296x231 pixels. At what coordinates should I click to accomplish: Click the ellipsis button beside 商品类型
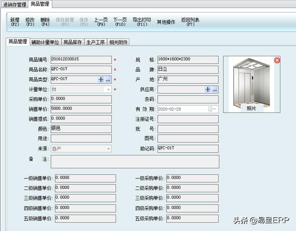coord(108,80)
